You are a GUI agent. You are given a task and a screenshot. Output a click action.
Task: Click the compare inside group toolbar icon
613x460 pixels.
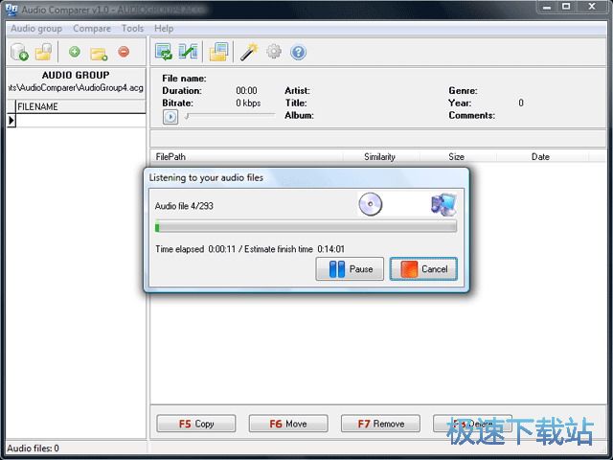[164, 52]
